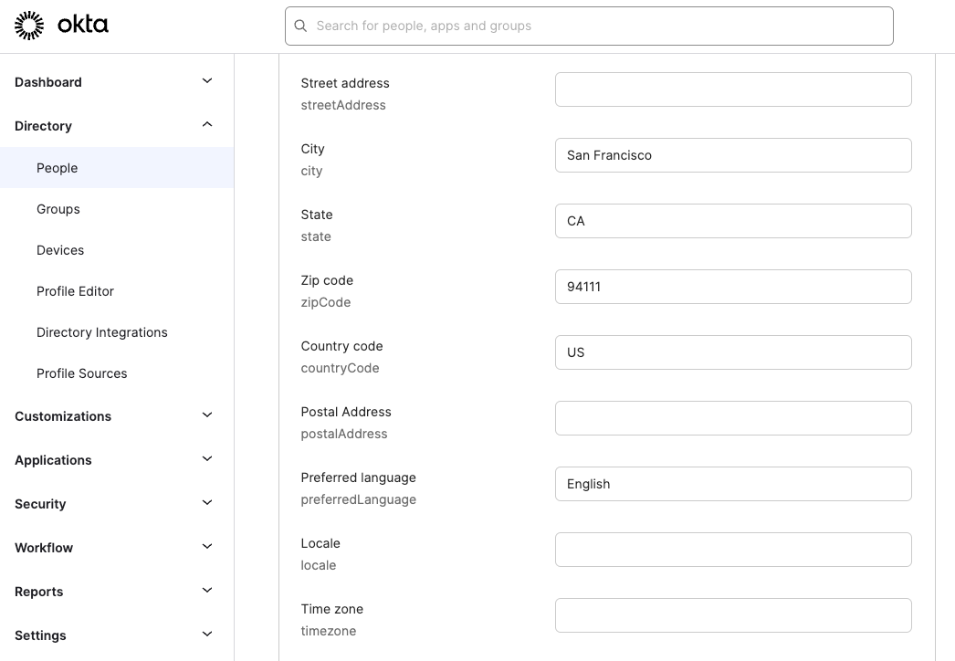Viewport: 955px width, 661px height.
Task: Expand the Dashboard section chevron
Action: click(207, 81)
